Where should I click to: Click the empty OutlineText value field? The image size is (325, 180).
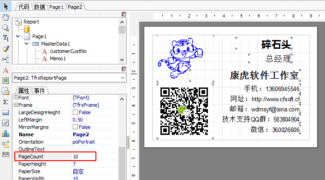click(95, 149)
